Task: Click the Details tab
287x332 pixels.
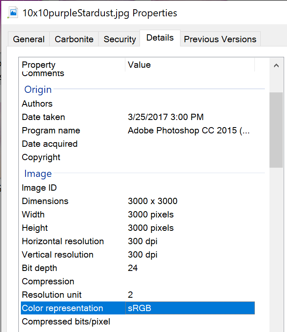Action: pyautogui.click(x=160, y=38)
